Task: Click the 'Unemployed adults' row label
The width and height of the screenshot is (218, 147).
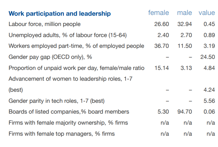Action: point(68,35)
